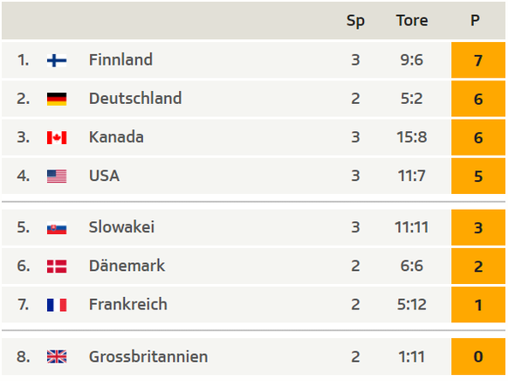Open the Grossbritannien team name

click(x=148, y=357)
